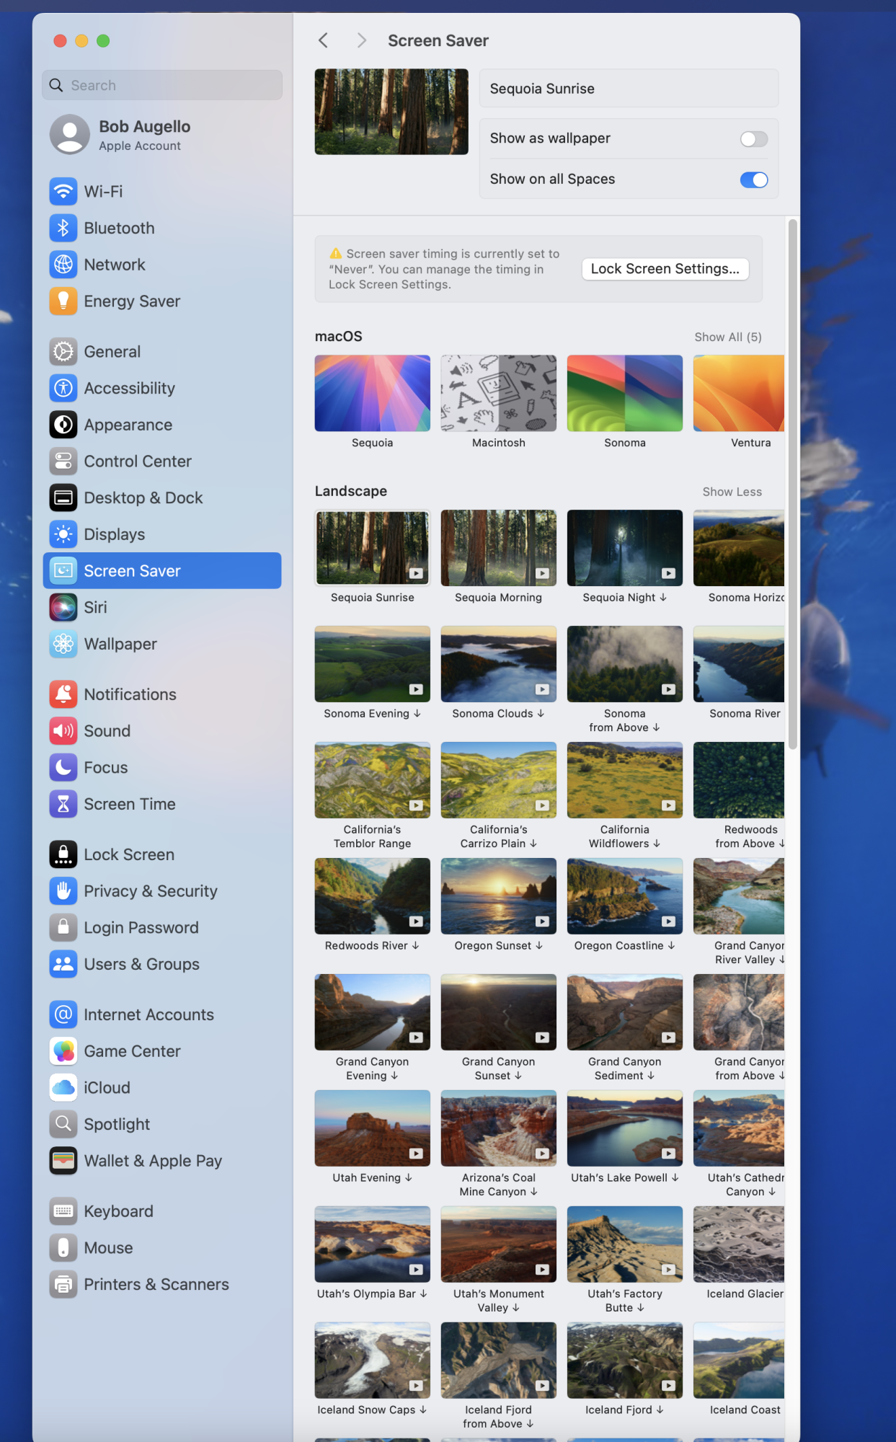Select the iCloud cloud icon
The width and height of the screenshot is (896, 1442).
pyautogui.click(x=63, y=1088)
